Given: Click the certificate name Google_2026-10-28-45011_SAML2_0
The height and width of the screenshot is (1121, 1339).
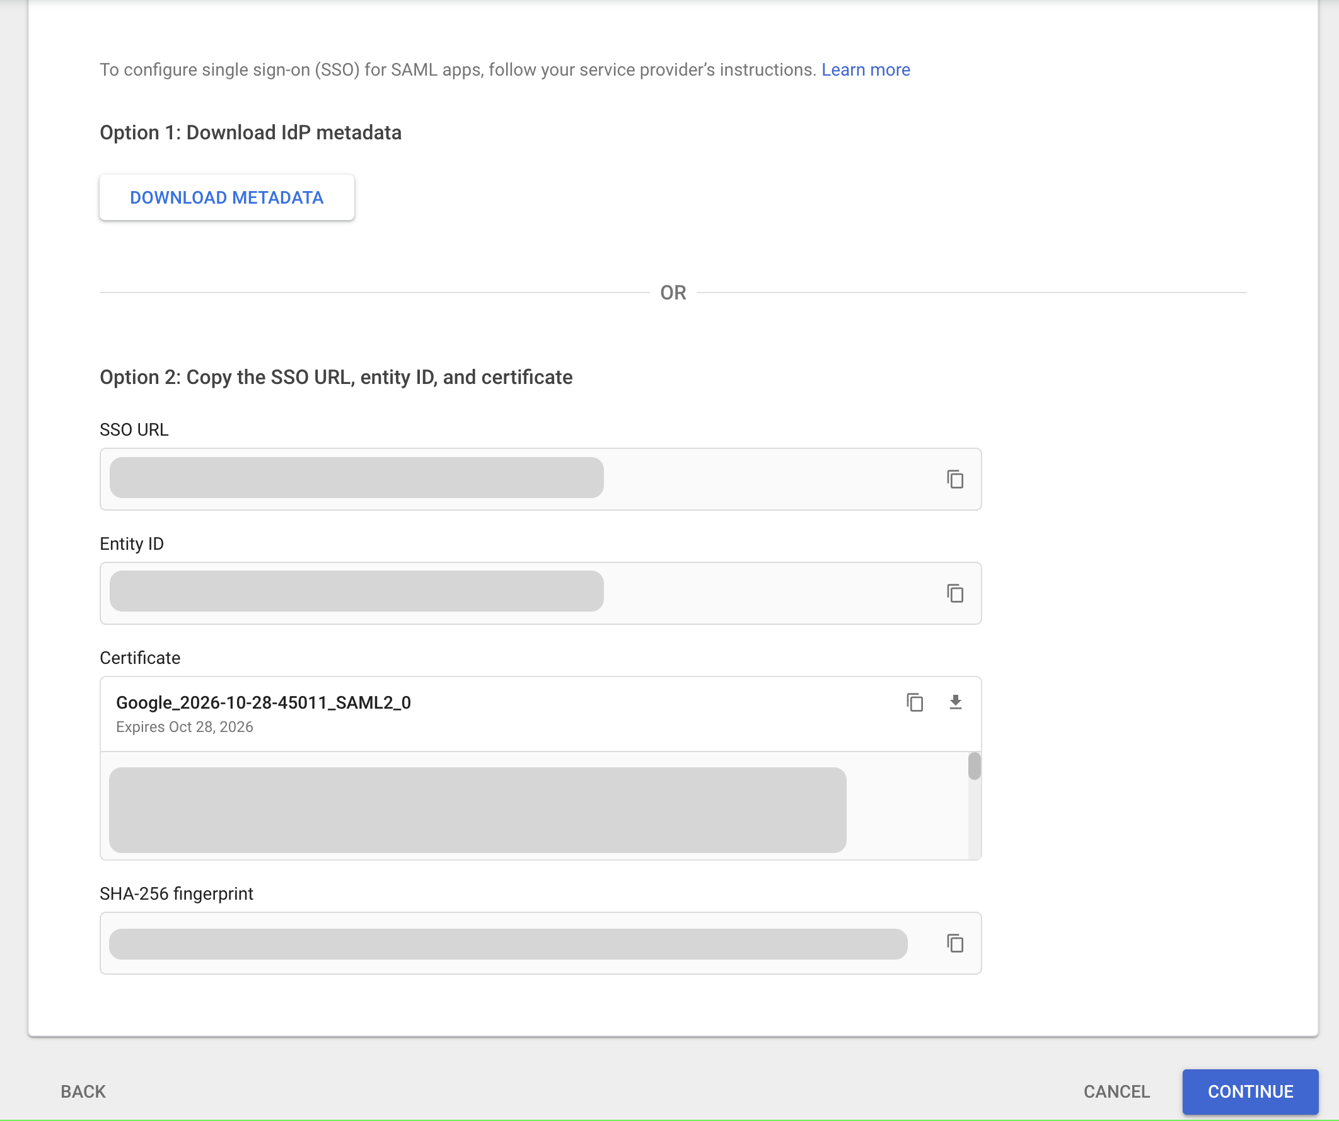Looking at the screenshot, I should [264, 702].
